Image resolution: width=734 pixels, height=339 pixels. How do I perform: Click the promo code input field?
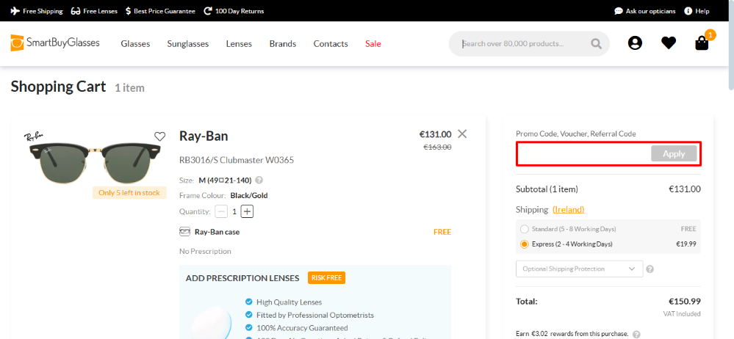pyautogui.click(x=584, y=153)
